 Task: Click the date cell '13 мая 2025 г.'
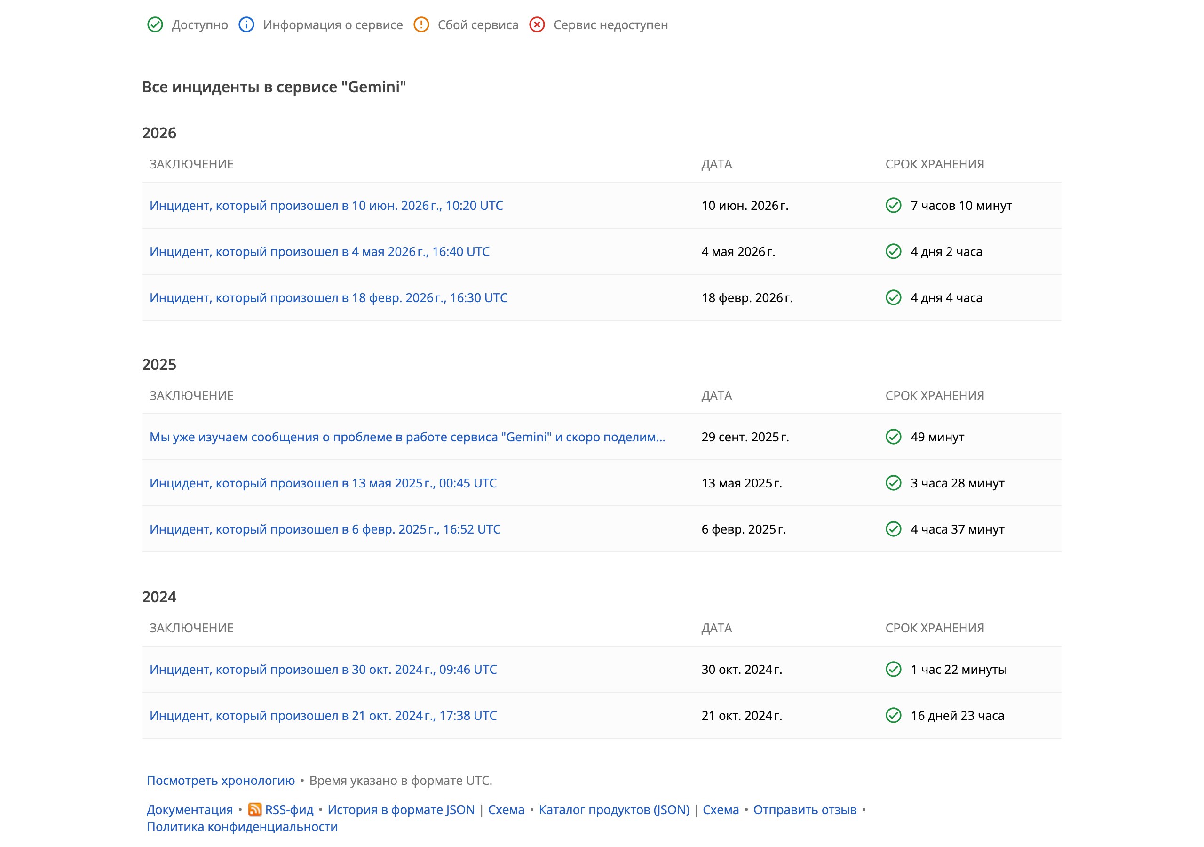click(742, 483)
